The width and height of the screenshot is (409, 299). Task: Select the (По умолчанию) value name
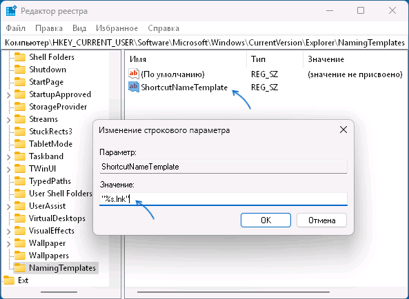point(172,74)
